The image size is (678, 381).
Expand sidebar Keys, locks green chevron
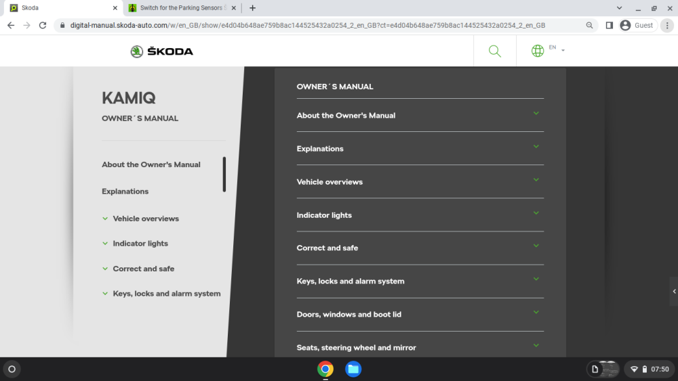click(105, 294)
